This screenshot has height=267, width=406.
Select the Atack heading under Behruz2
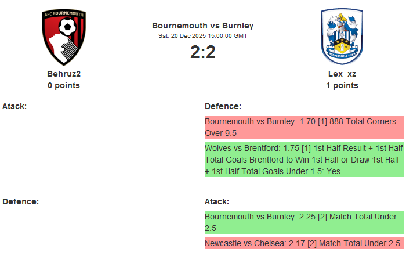click(x=14, y=106)
